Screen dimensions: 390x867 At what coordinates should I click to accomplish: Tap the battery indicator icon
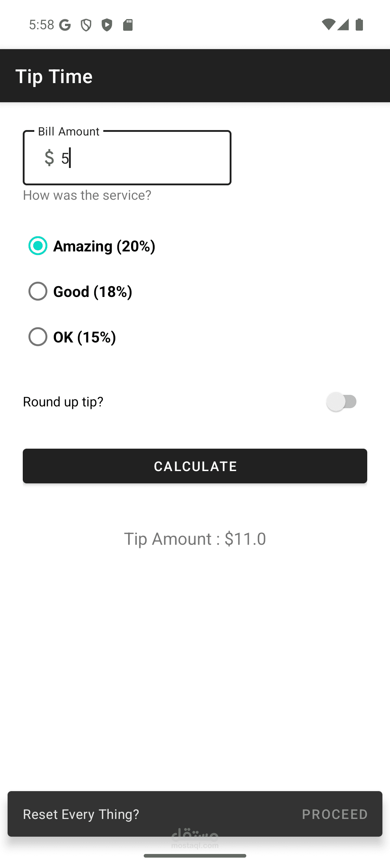359,25
